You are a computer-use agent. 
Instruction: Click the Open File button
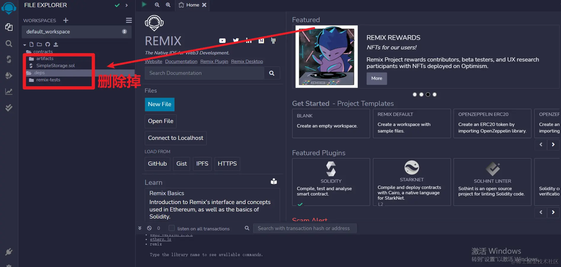(160, 121)
